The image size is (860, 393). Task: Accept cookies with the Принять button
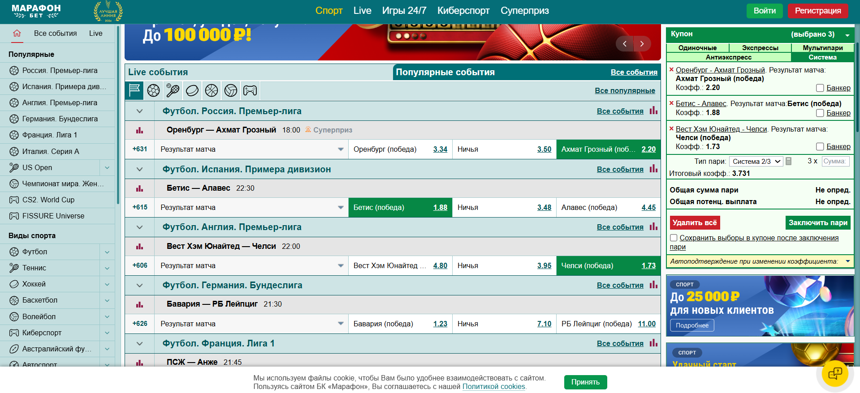point(585,382)
